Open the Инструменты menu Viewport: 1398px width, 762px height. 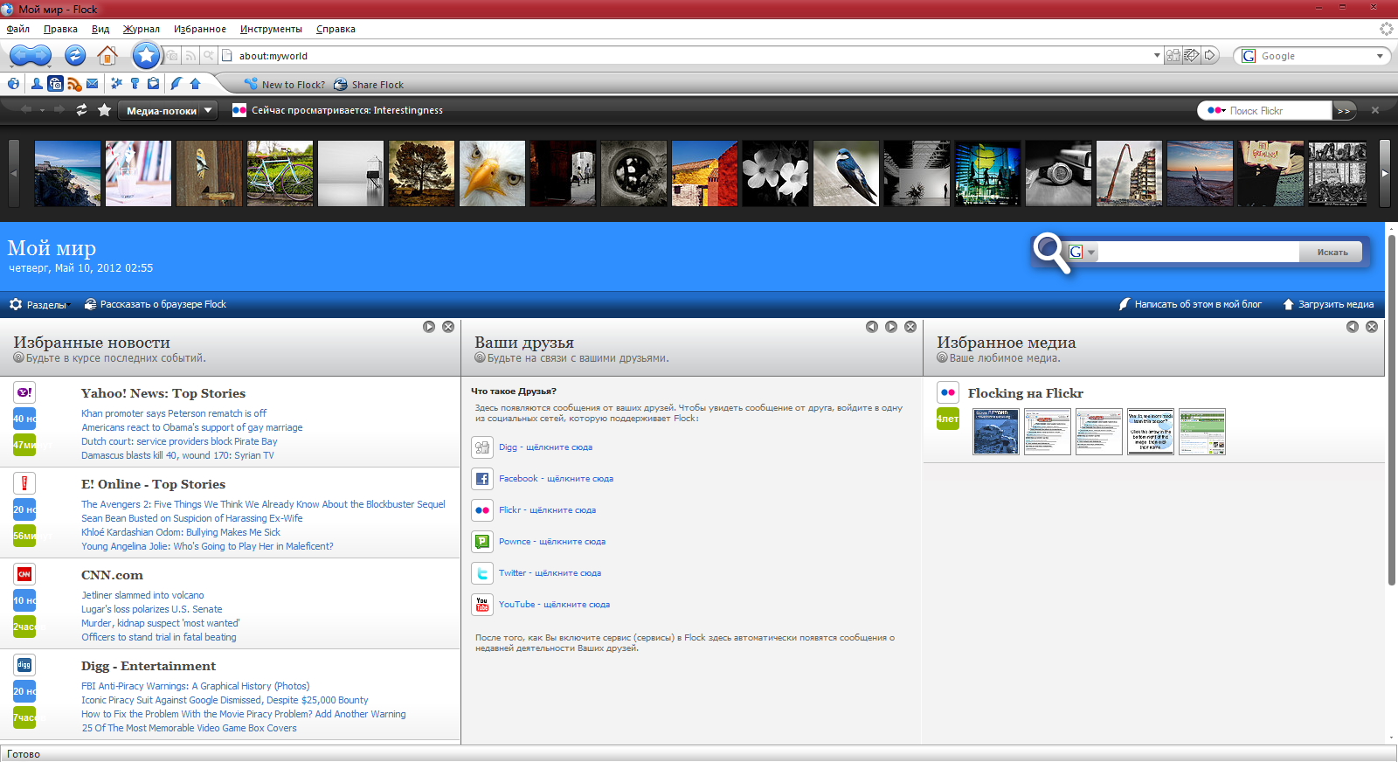272,29
